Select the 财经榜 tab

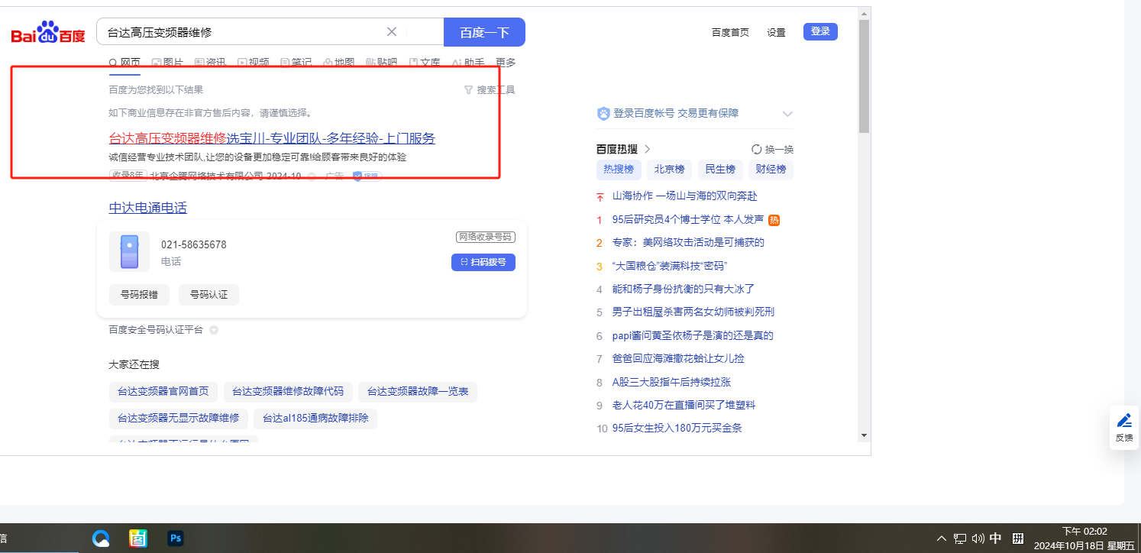click(771, 170)
